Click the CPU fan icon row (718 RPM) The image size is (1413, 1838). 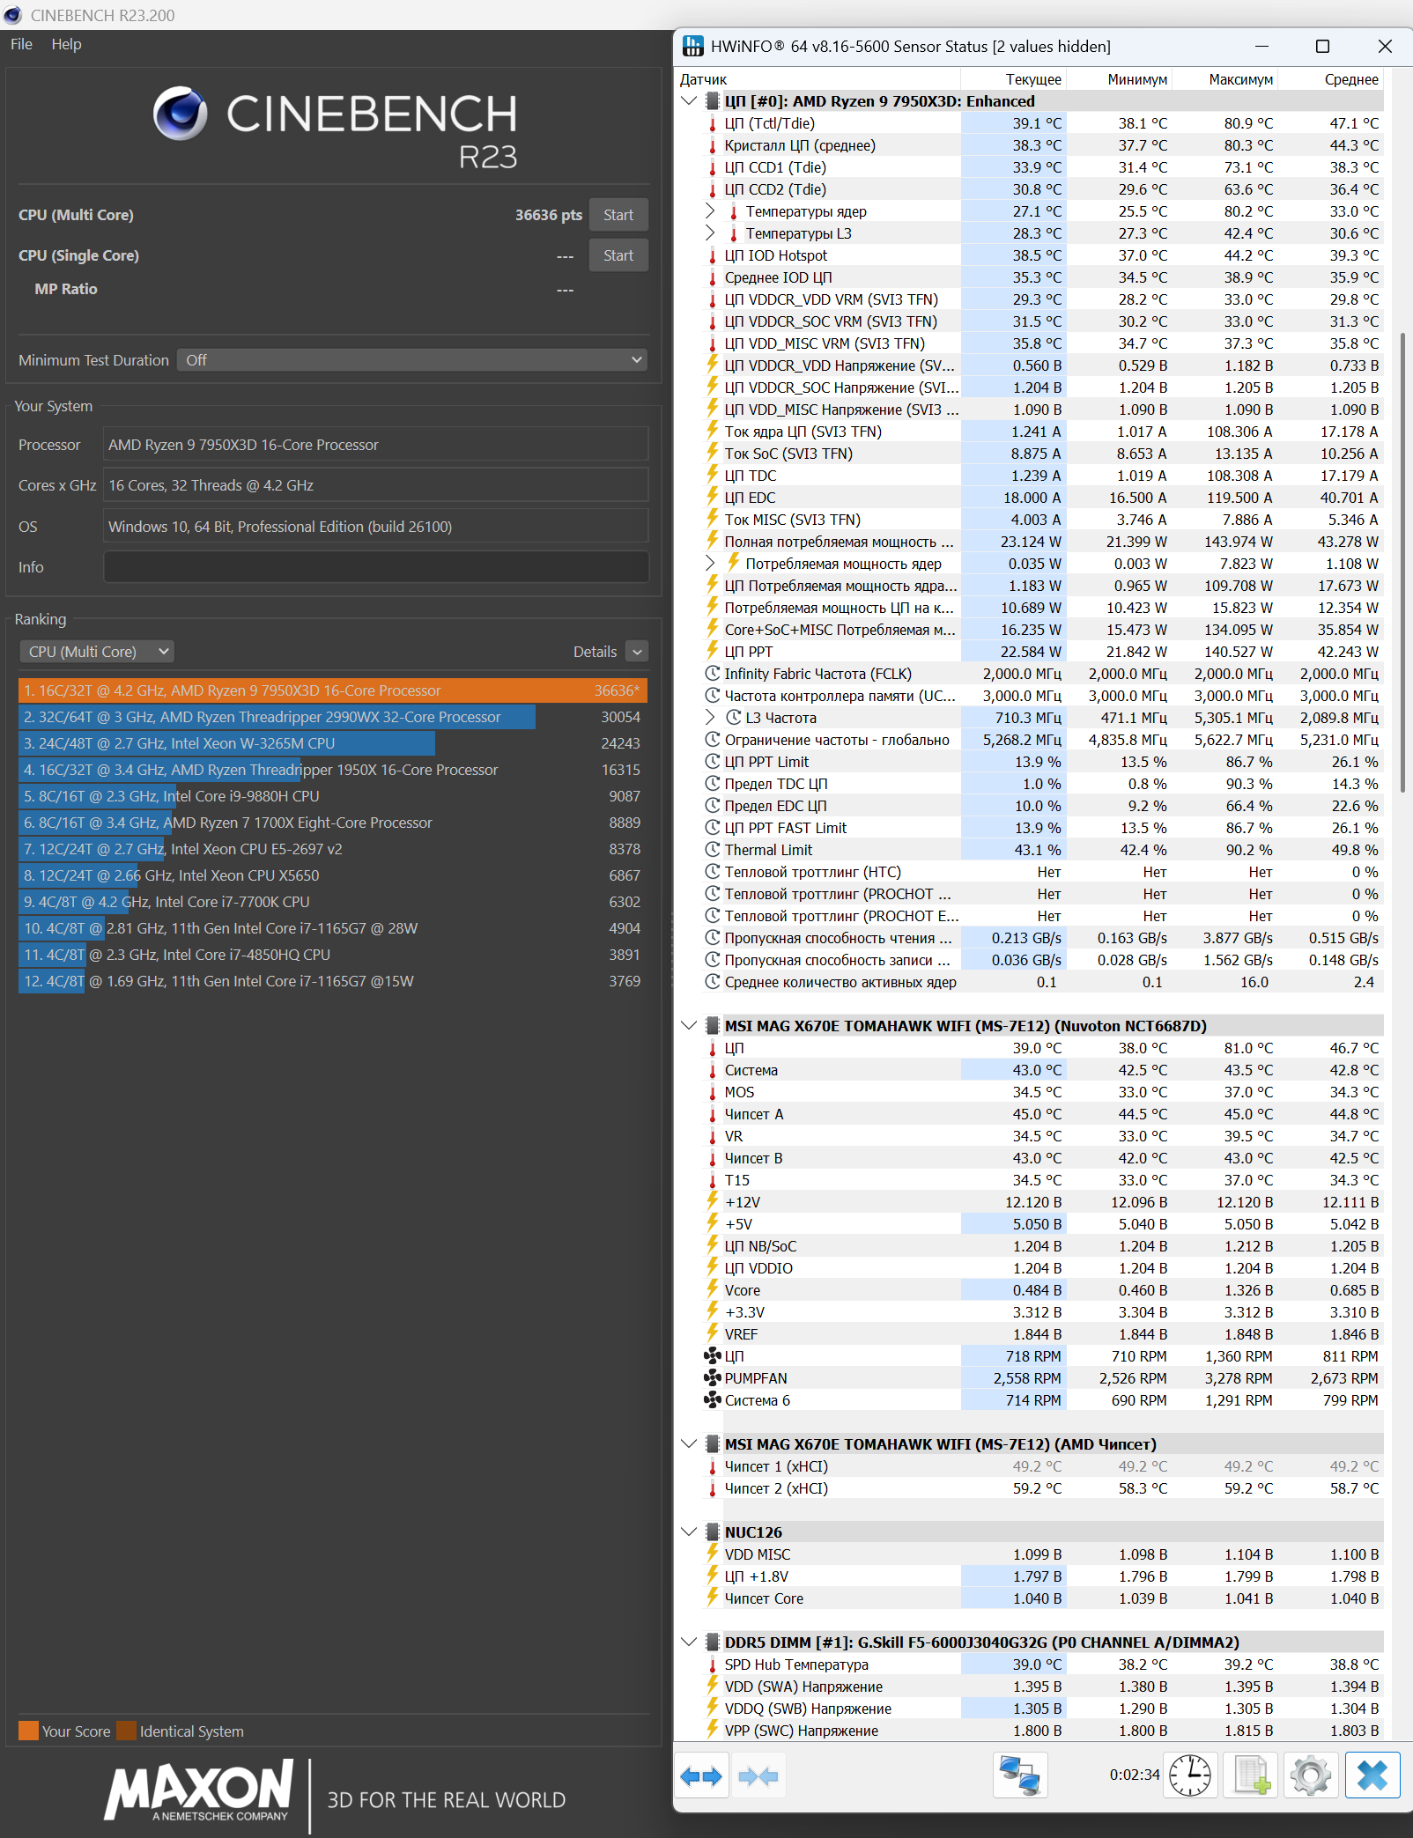[713, 1356]
